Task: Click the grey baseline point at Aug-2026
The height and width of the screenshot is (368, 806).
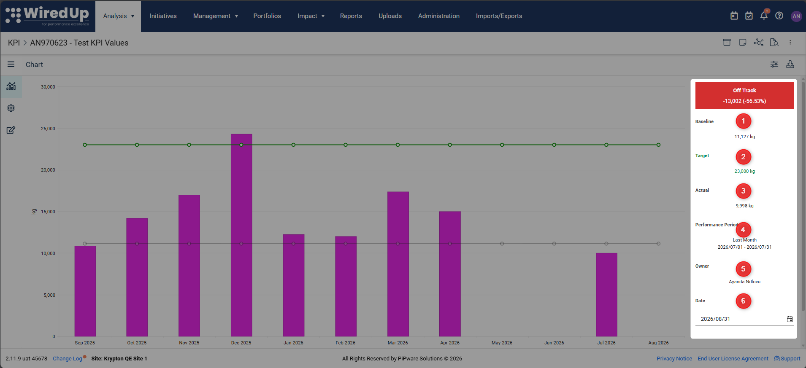Action: tap(658, 244)
